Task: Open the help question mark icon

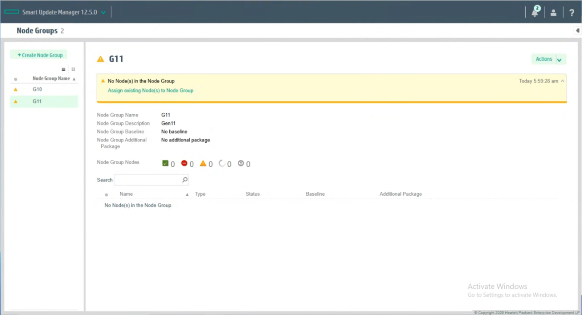Action: pos(572,13)
